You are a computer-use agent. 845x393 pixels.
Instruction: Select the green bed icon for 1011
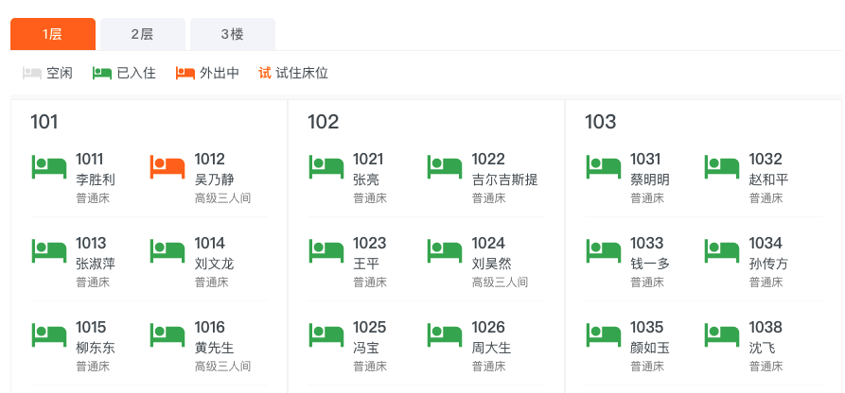[x=49, y=167]
